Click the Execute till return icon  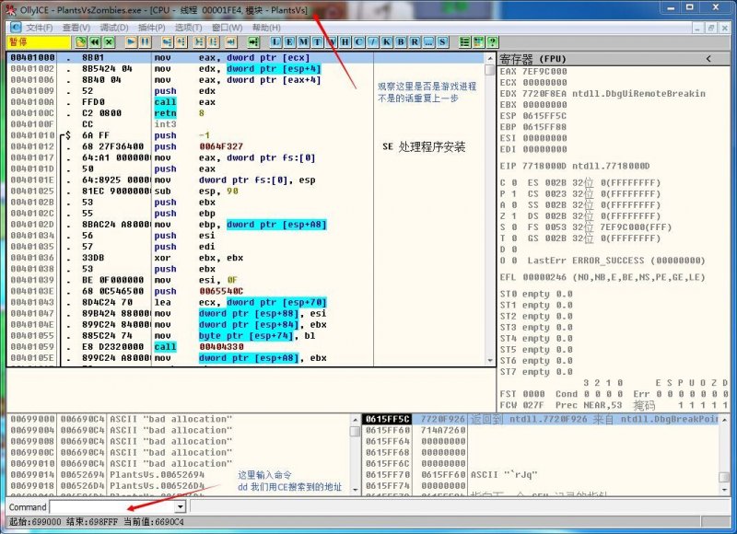pyautogui.click(x=231, y=42)
